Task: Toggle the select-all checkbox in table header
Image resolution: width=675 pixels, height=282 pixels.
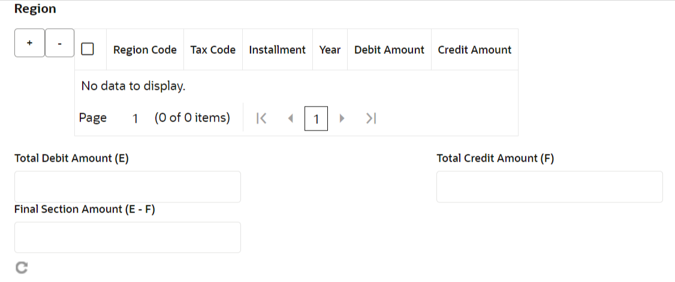Action: coord(88,50)
